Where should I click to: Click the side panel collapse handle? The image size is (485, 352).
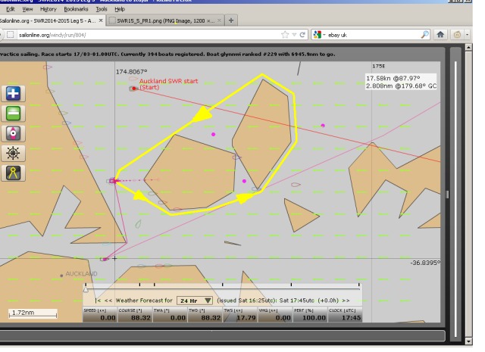pyautogui.click(x=447, y=195)
